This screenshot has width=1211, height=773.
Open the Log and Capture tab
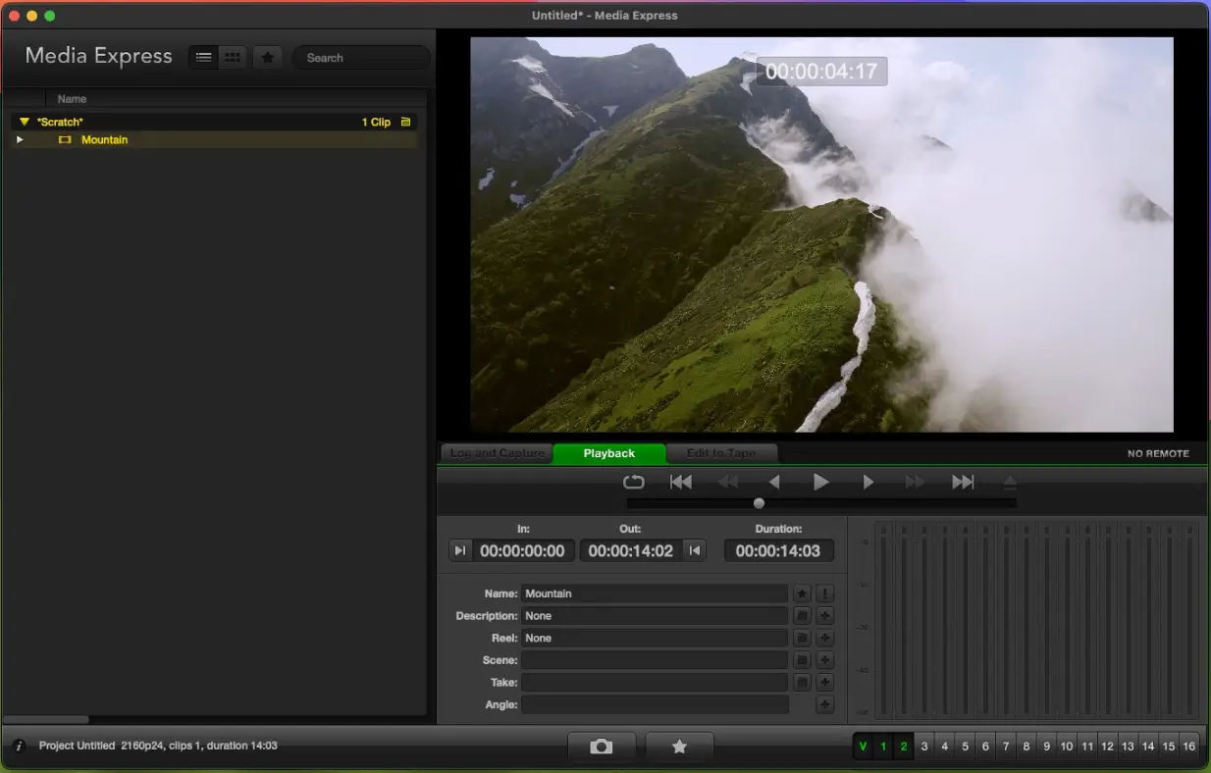pos(498,453)
